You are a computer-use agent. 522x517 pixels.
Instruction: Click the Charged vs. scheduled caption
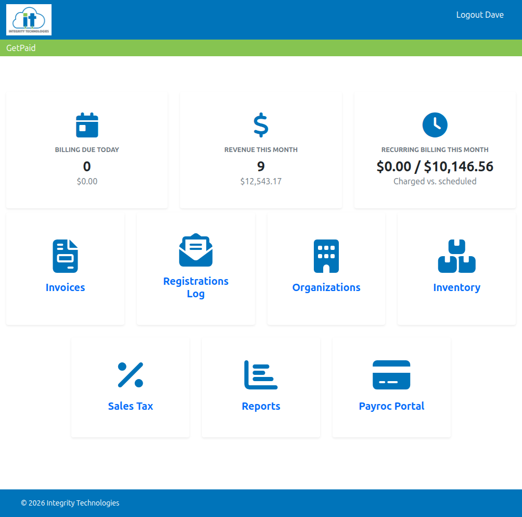pyautogui.click(x=435, y=181)
